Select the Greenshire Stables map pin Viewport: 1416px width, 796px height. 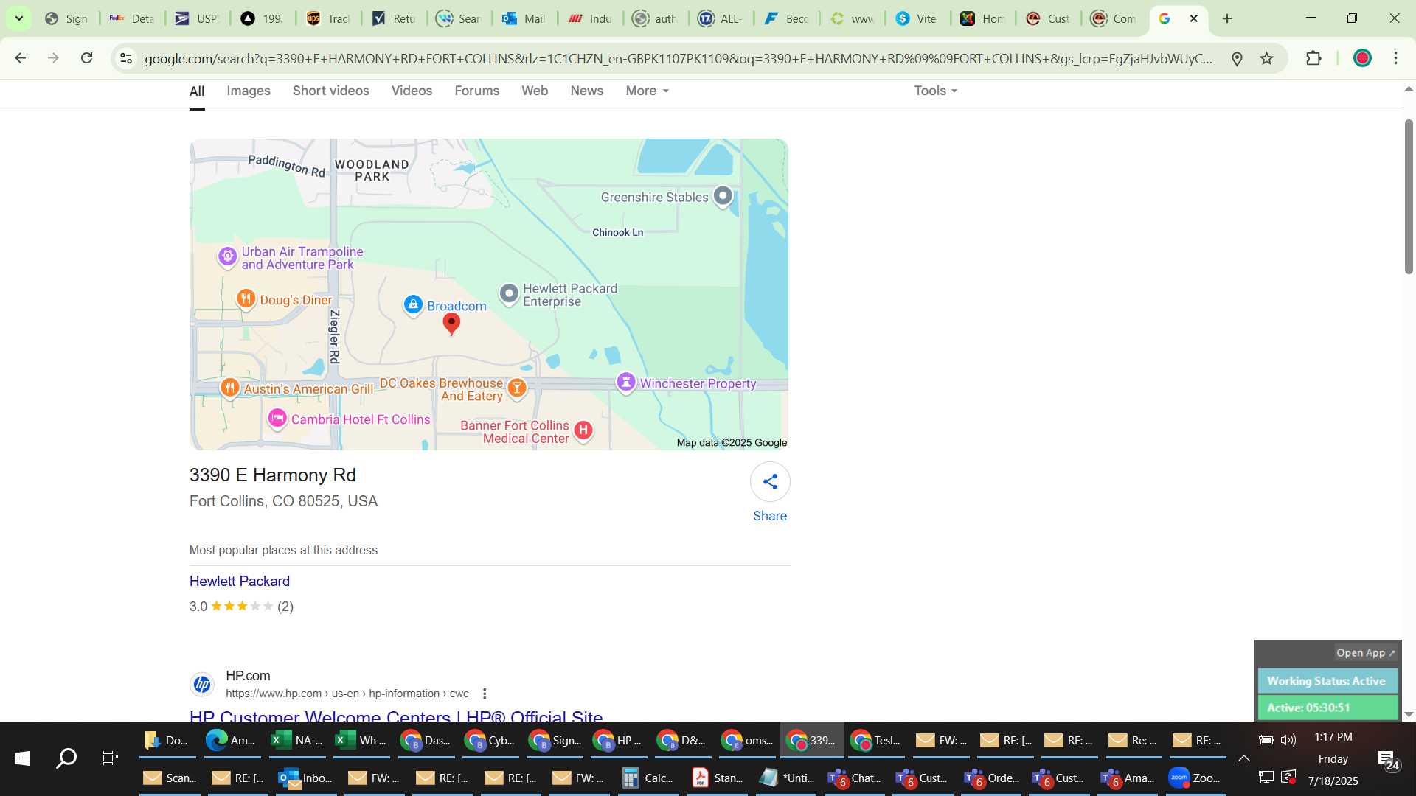tap(723, 196)
